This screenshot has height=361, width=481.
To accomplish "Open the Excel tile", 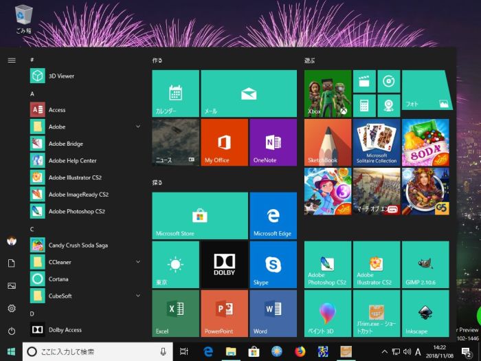I will click(175, 314).
